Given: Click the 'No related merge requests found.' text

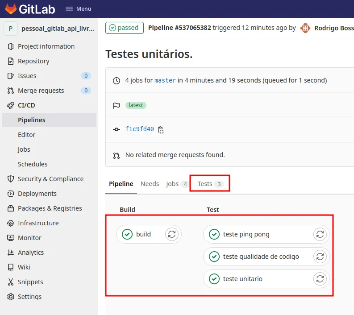Looking at the screenshot, I should coord(175,155).
